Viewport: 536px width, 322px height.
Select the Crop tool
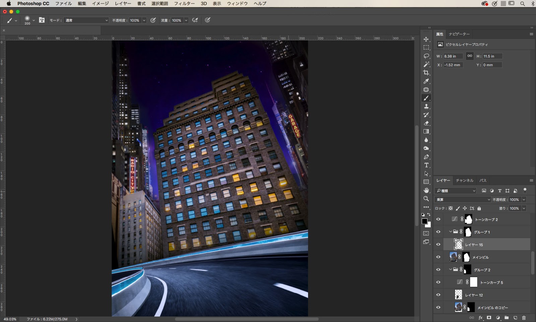click(426, 73)
